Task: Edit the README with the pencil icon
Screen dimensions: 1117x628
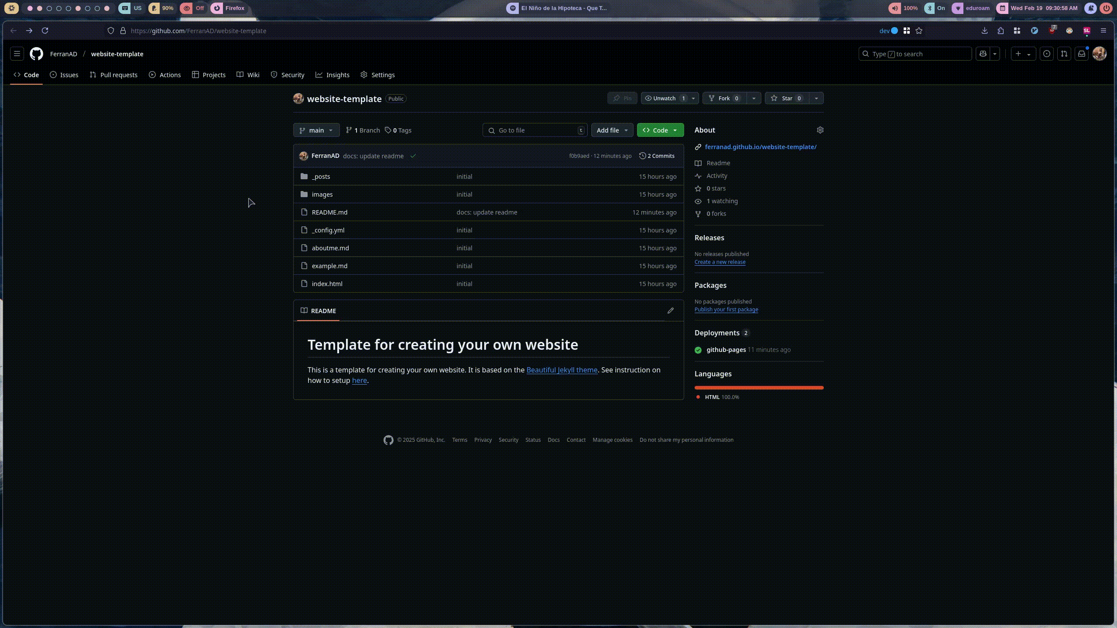Action: coord(670,311)
